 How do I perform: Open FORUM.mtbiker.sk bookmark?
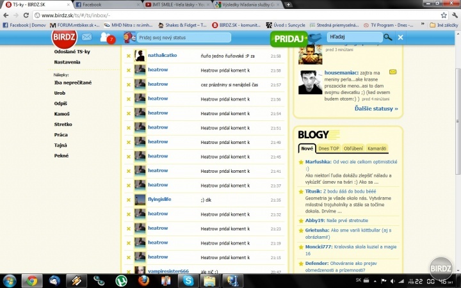click(x=75, y=25)
